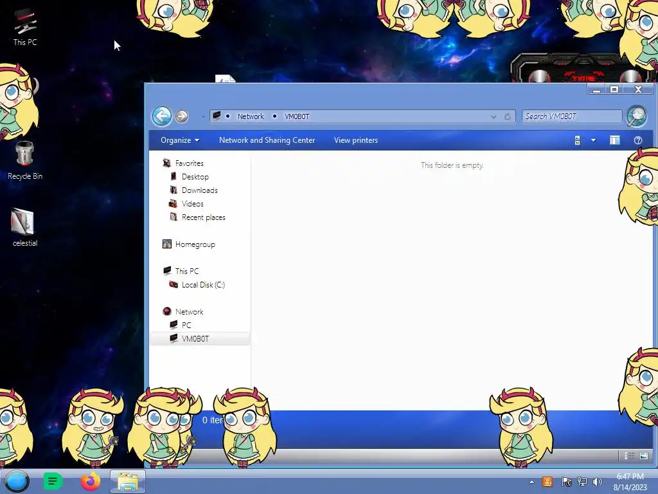Viewport: 658px width, 494px height.
Task: Click Homegroup icon in sidebar
Action: click(167, 244)
